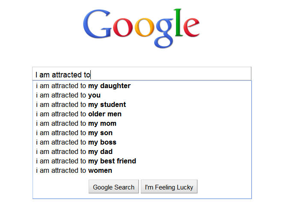
Task: Choose the suggestion ending in 'you'
Action: click(69, 95)
